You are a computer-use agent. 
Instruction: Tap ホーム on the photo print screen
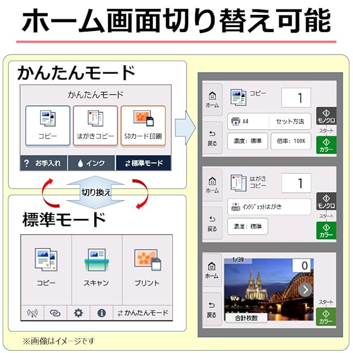tap(212, 270)
